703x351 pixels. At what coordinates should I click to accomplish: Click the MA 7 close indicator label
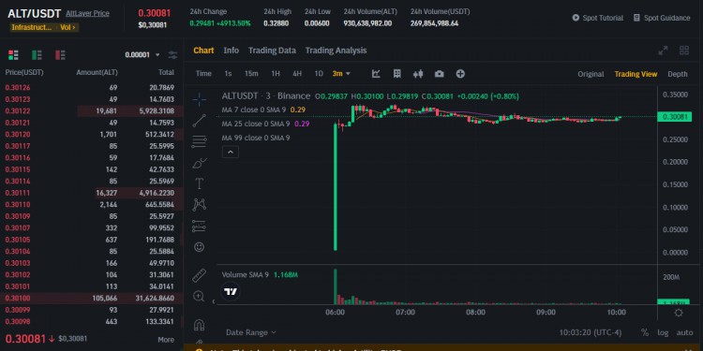256,110
